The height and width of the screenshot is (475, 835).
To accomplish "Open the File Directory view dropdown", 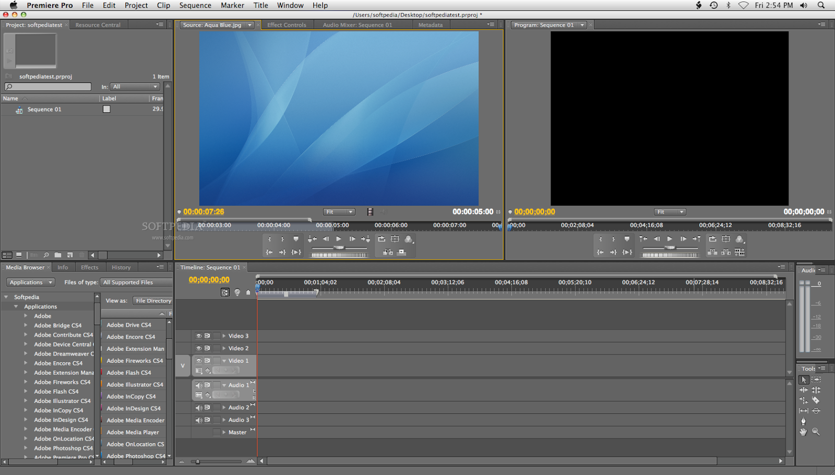I will point(153,301).
